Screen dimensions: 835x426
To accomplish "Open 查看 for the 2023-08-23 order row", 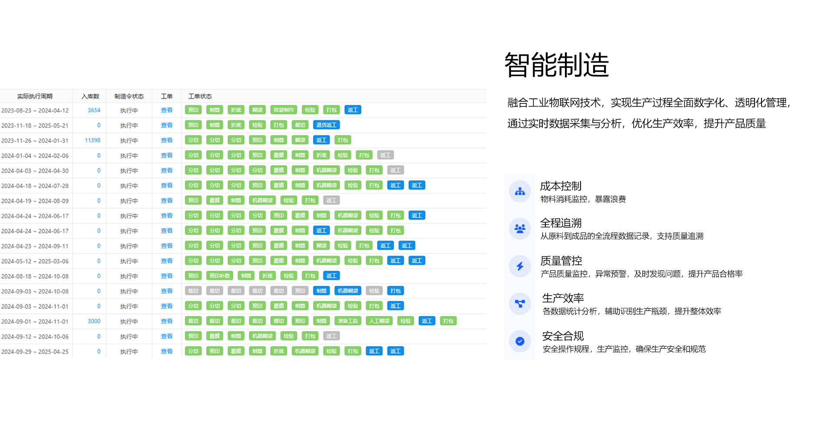I will (x=167, y=110).
